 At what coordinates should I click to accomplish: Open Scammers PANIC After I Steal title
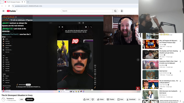[168, 62]
